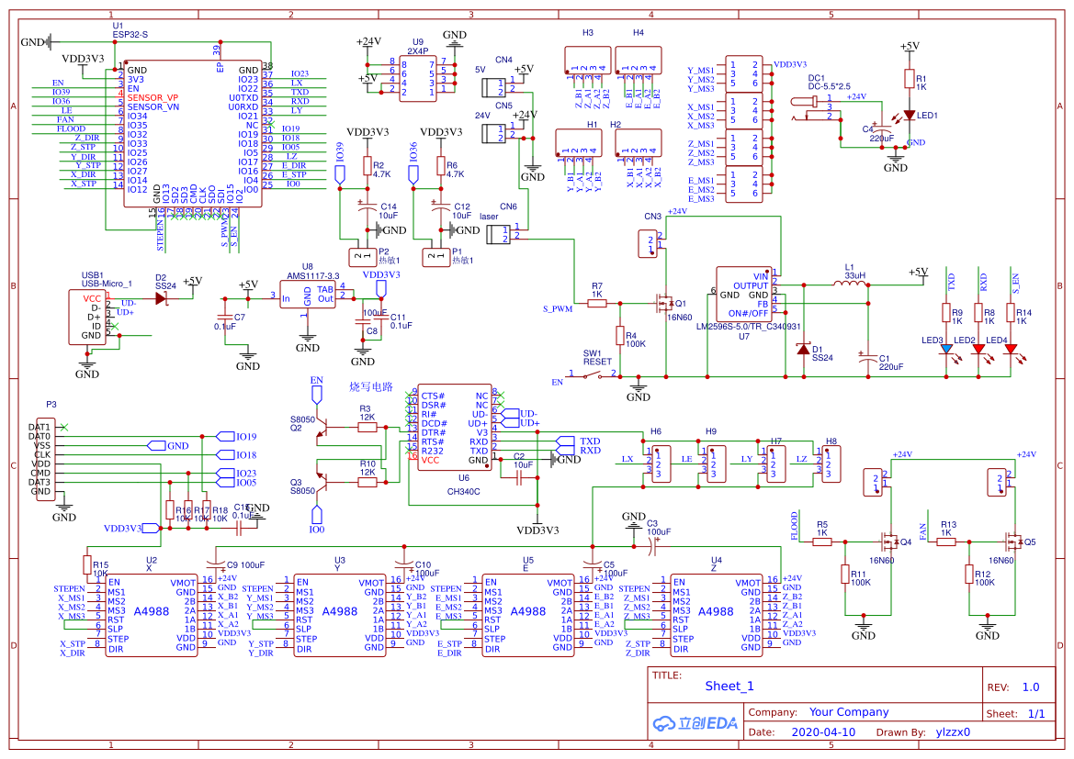Select the blue LED3 symbol
The width and height of the screenshot is (1074, 759).
coord(946,350)
